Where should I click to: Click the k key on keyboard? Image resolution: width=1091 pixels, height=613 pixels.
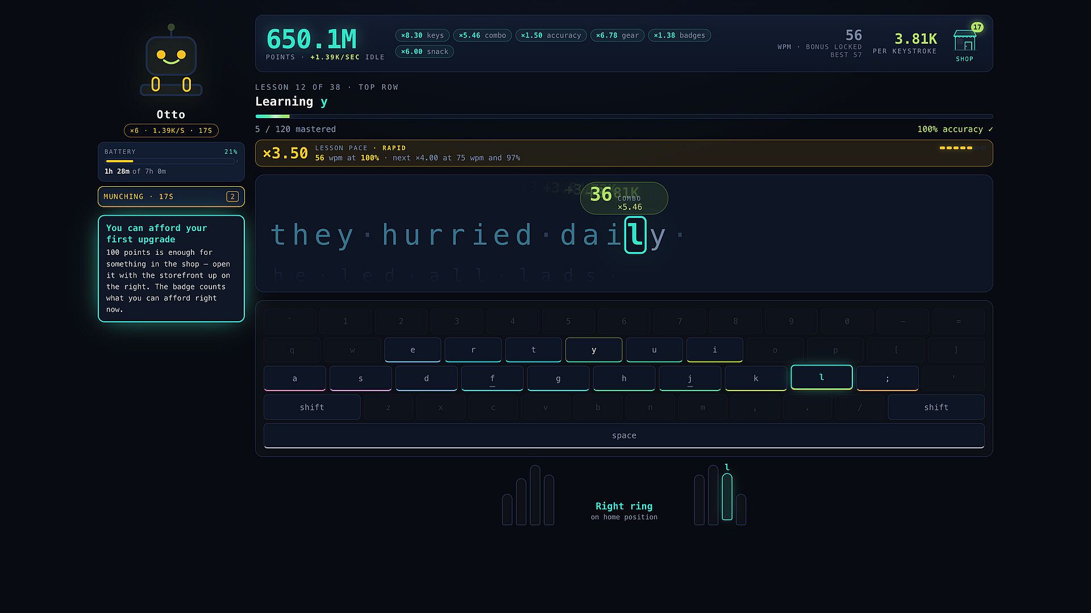pos(756,379)
